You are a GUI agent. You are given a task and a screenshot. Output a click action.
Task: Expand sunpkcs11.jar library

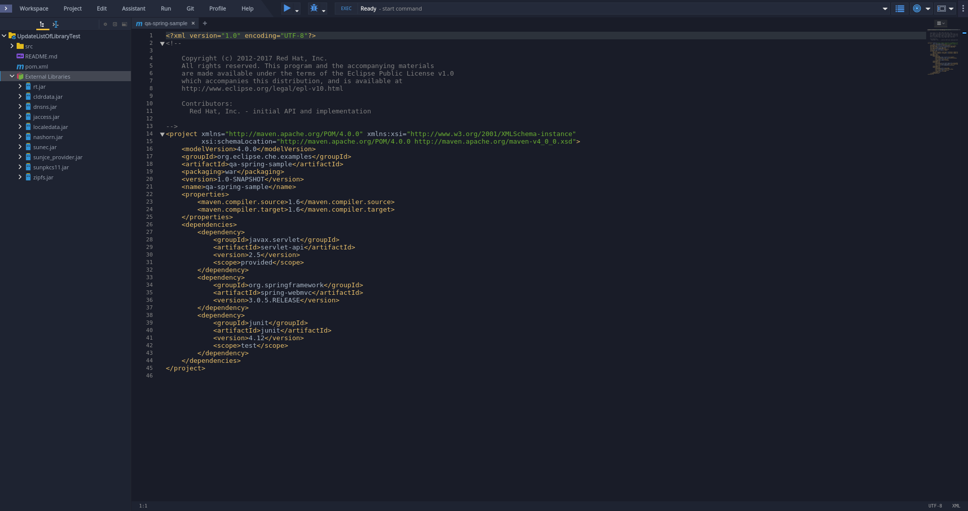point(20,167)
